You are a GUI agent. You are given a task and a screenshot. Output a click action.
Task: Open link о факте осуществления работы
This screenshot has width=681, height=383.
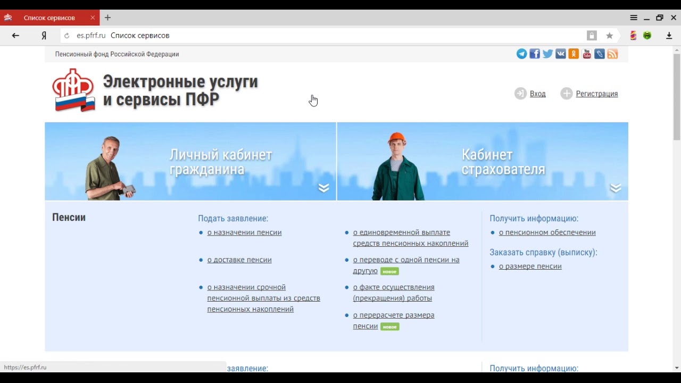pyautogui.click(x=394, y=293)
